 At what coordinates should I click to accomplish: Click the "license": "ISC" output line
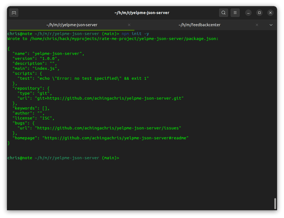pyautogui.click(x=33, y=118)
